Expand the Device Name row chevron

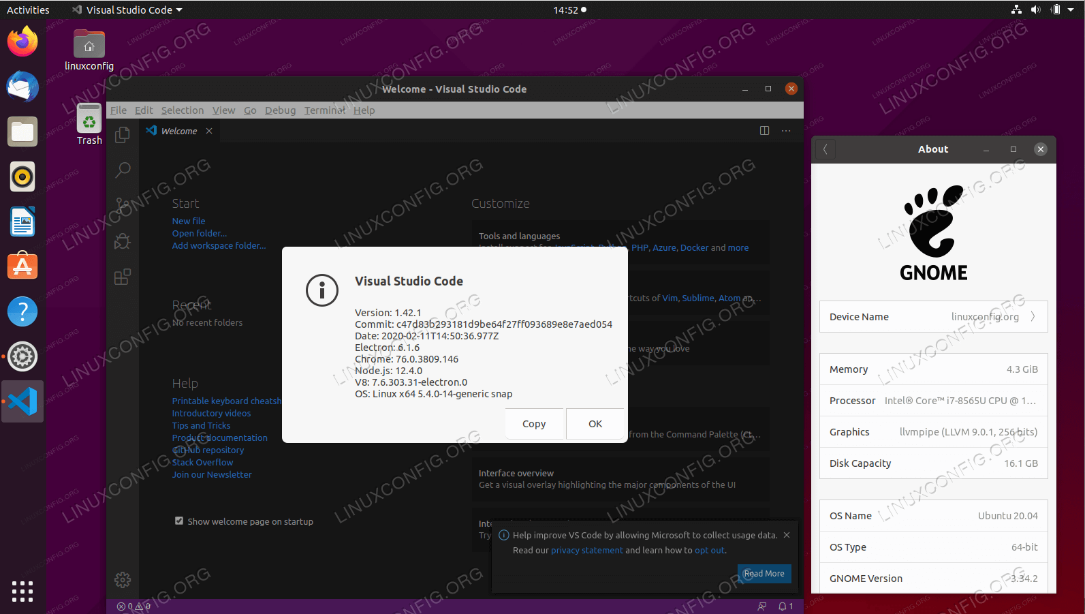coord(1033,317)
